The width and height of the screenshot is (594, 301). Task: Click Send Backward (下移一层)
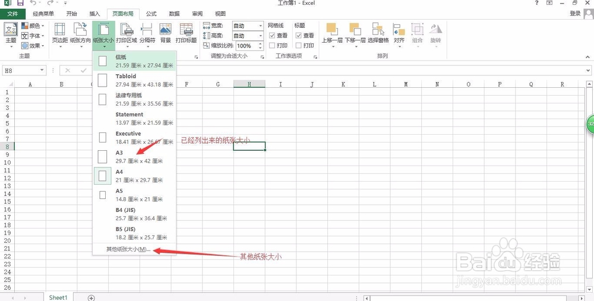[x=355, y=35]
